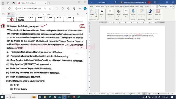Open Word Add-ins
This screenshot has width=176, height=99.
coord(158,13)
